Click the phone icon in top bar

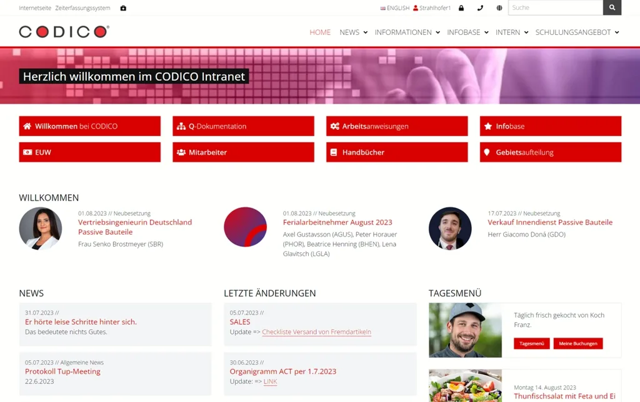point(480,7)
